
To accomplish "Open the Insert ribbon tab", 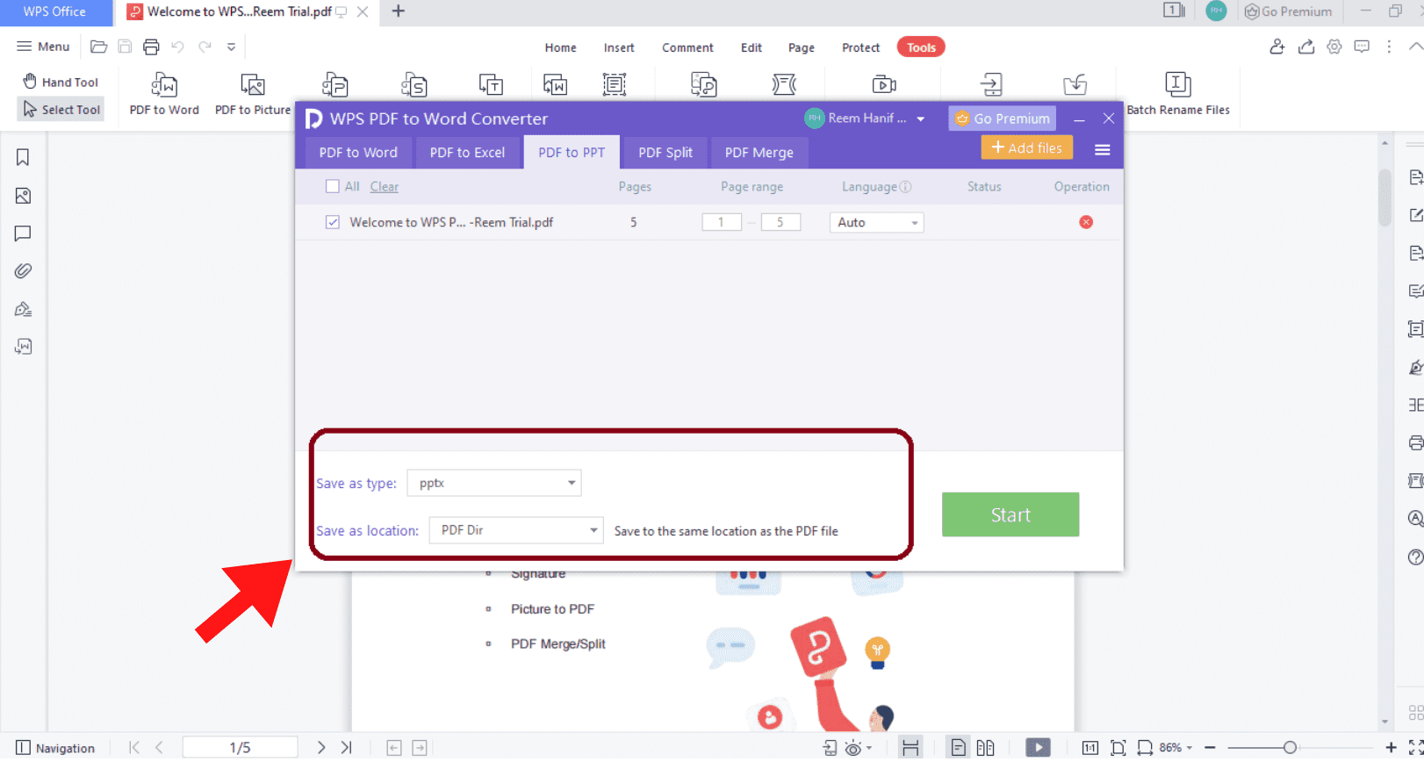I will 619,47.
